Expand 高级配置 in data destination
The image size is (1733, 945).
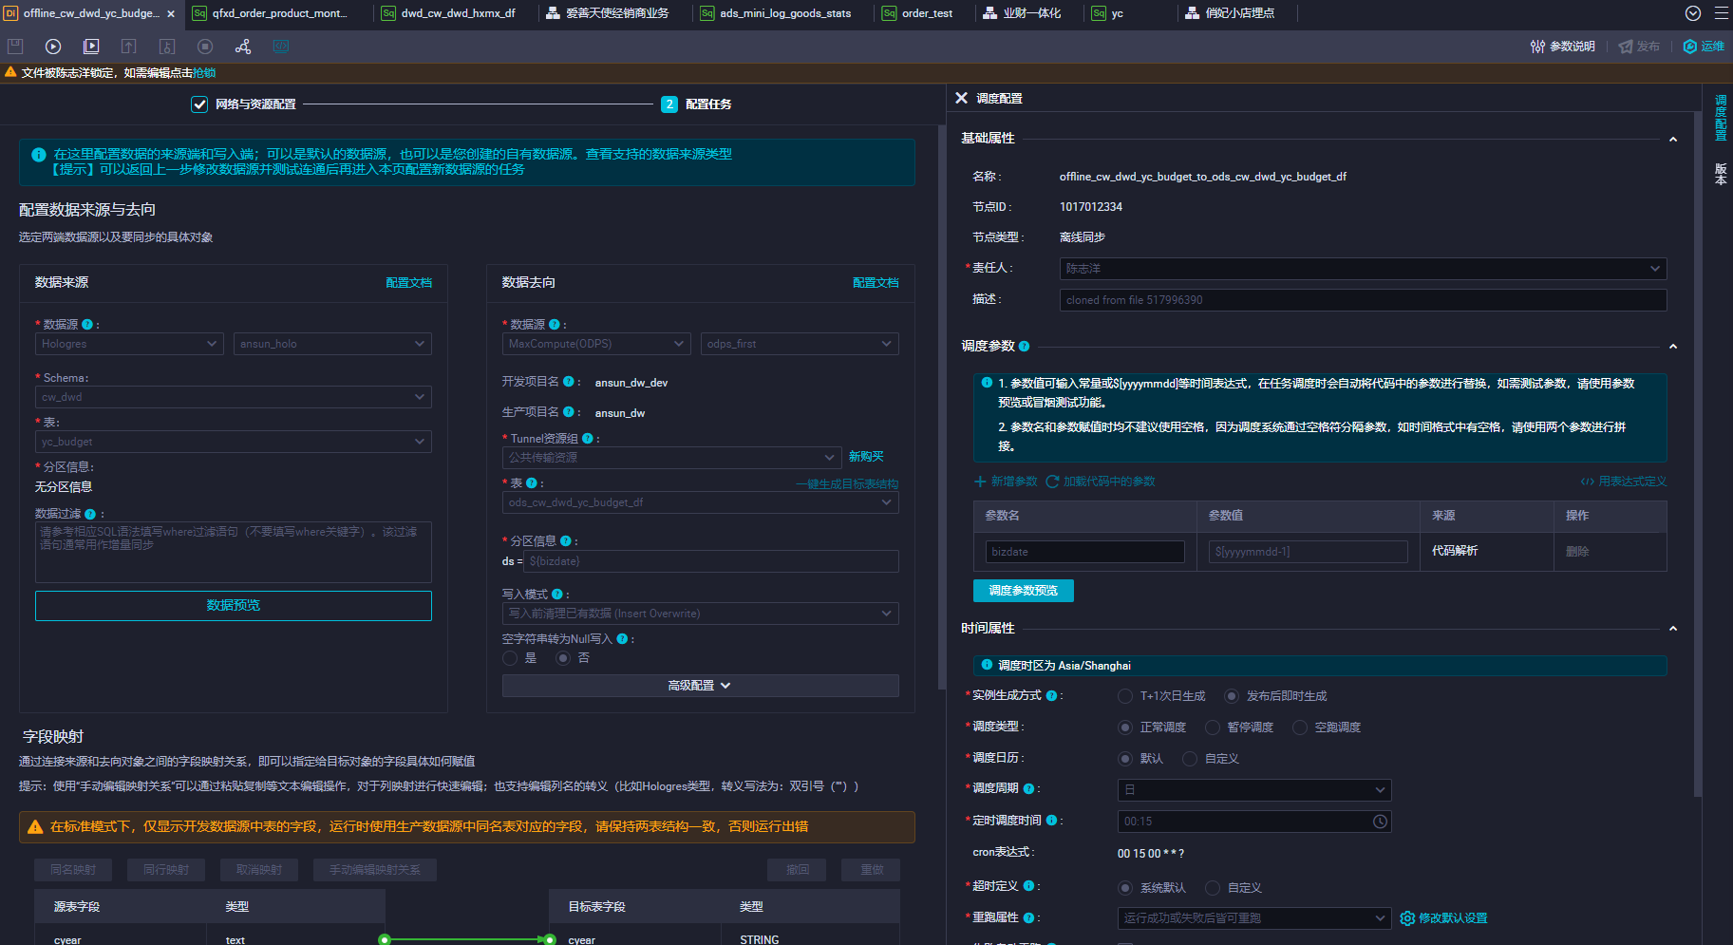click(x=701, y=686)
